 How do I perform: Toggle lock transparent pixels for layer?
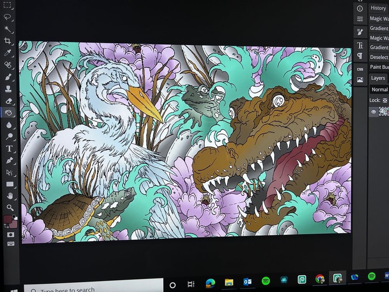385,100
